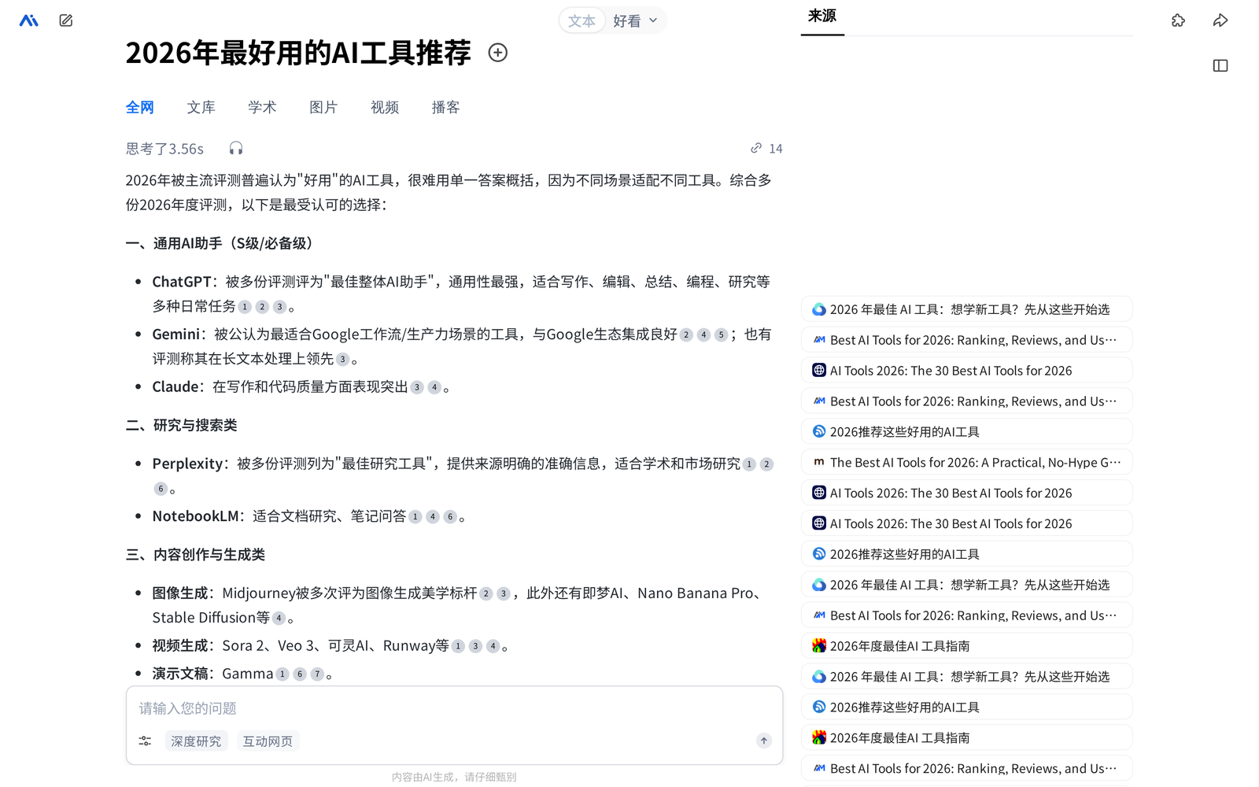Toggle the sidebar panel icon
Image resolution: width=1259 pixels, height=787 pixels.
click(1220, 66)
